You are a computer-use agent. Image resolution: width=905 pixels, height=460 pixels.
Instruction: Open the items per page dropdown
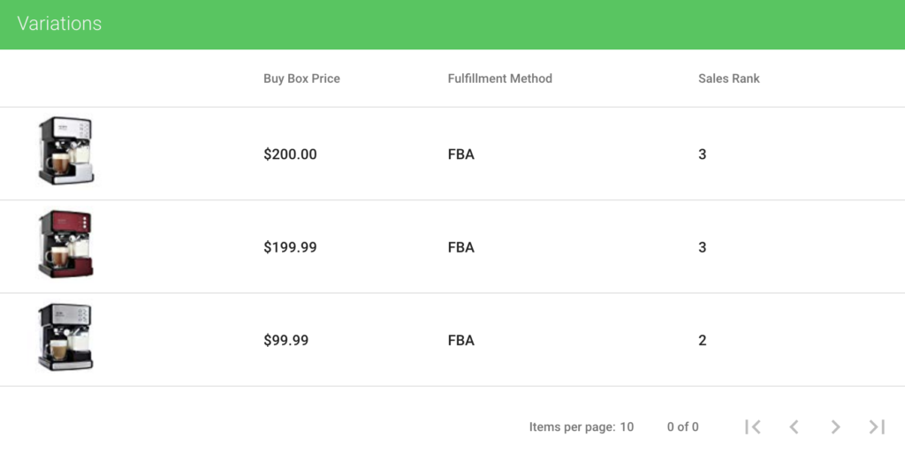pyautogui.click(x=626, y=427)
